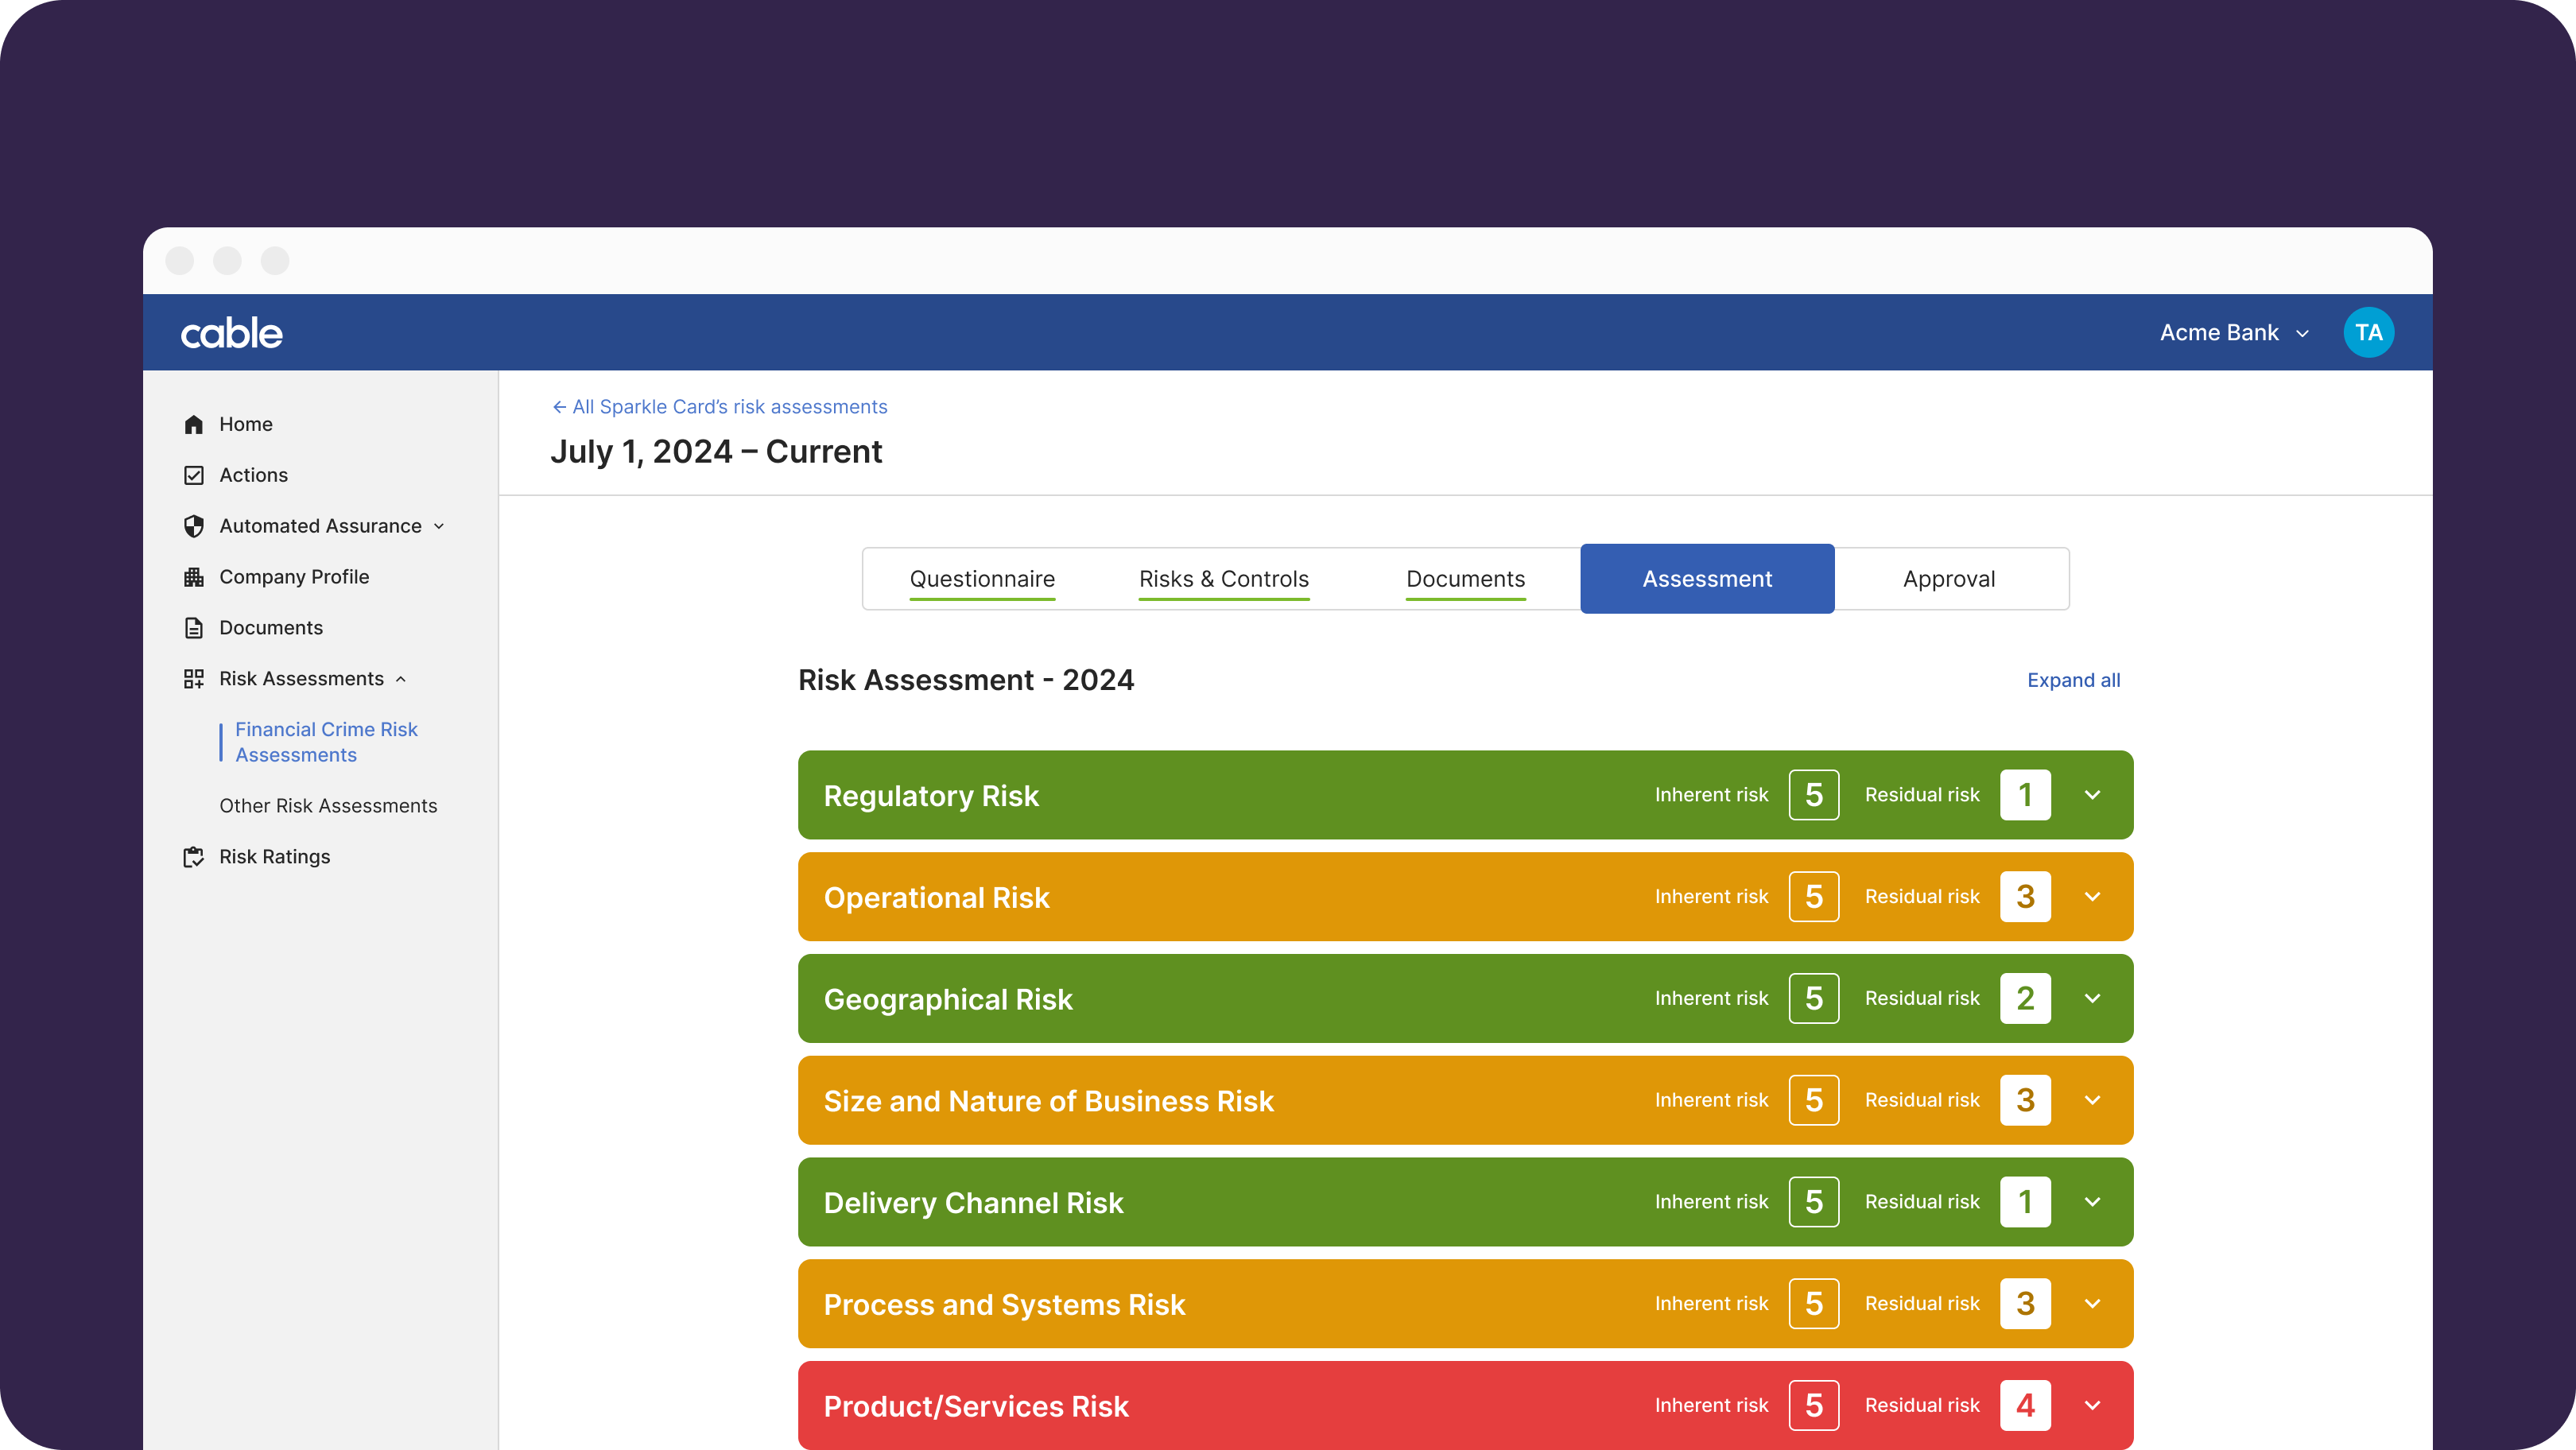
Task: Go back to All Sparkle Card's risk assessments
Action: point(720,407)
